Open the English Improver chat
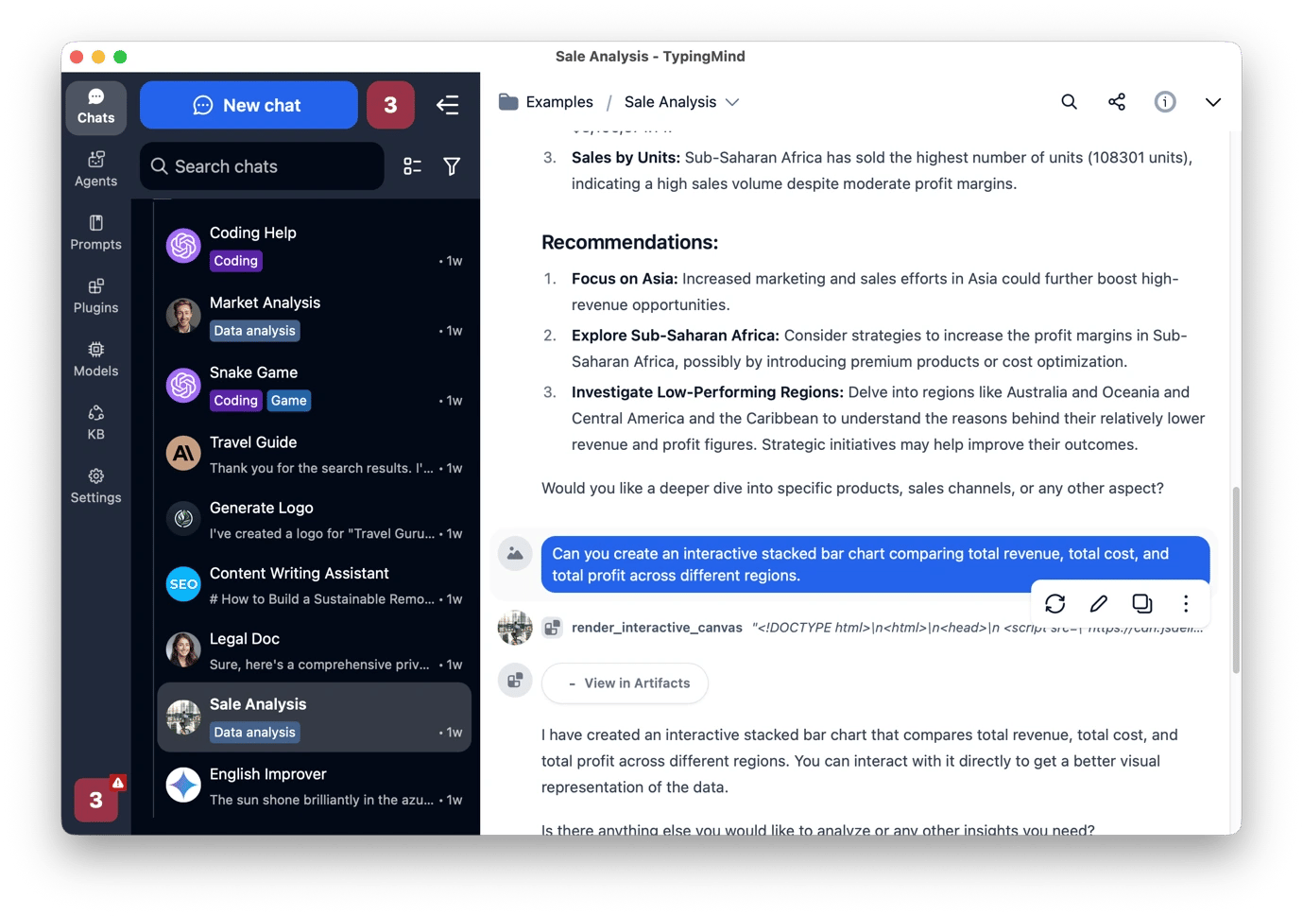The image size is (1303, 916). pos(314,786)
